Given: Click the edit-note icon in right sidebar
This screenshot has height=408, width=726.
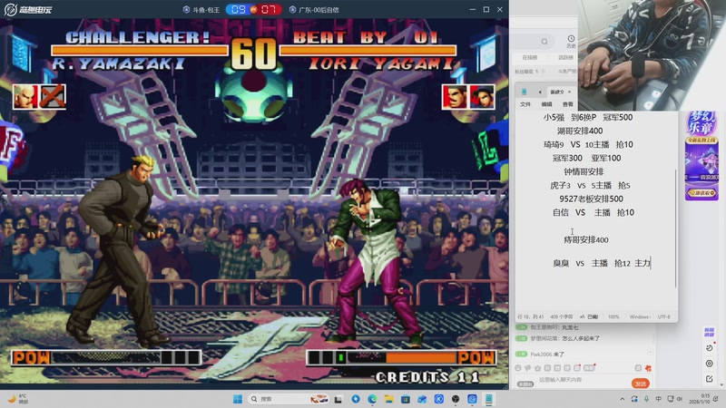Looking at the screenshot, I should [x=710, y=379].
